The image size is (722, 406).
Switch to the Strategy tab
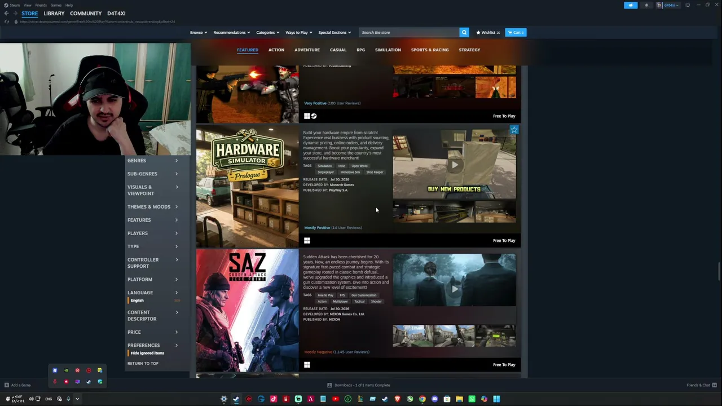point(469,50)
